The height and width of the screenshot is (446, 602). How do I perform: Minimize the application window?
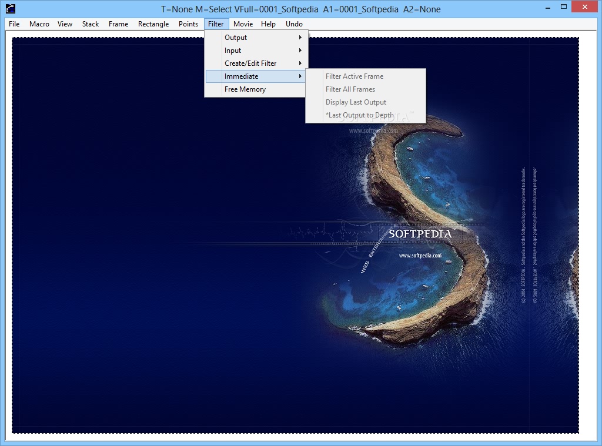(548, 7)
